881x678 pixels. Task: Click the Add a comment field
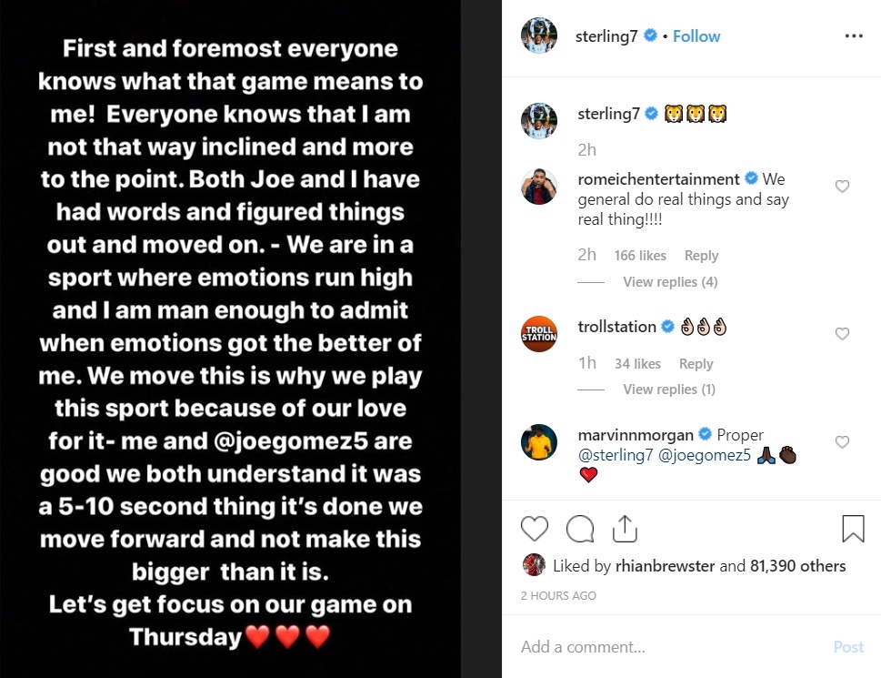673,647
